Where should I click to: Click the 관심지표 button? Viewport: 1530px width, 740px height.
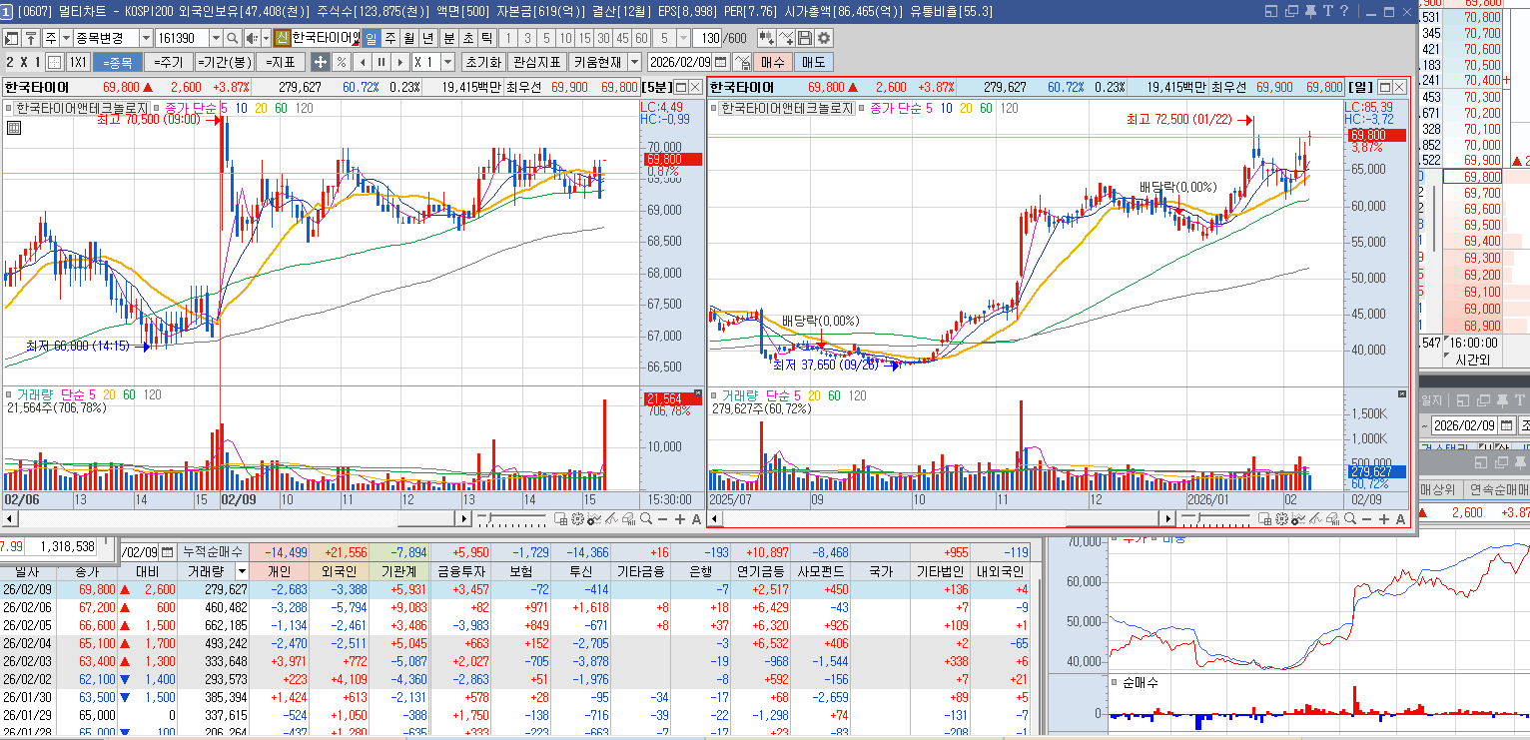click(x=536, y=62)
